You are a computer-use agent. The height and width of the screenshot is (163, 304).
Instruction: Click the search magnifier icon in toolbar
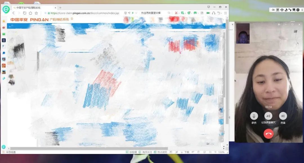(169, 13)
